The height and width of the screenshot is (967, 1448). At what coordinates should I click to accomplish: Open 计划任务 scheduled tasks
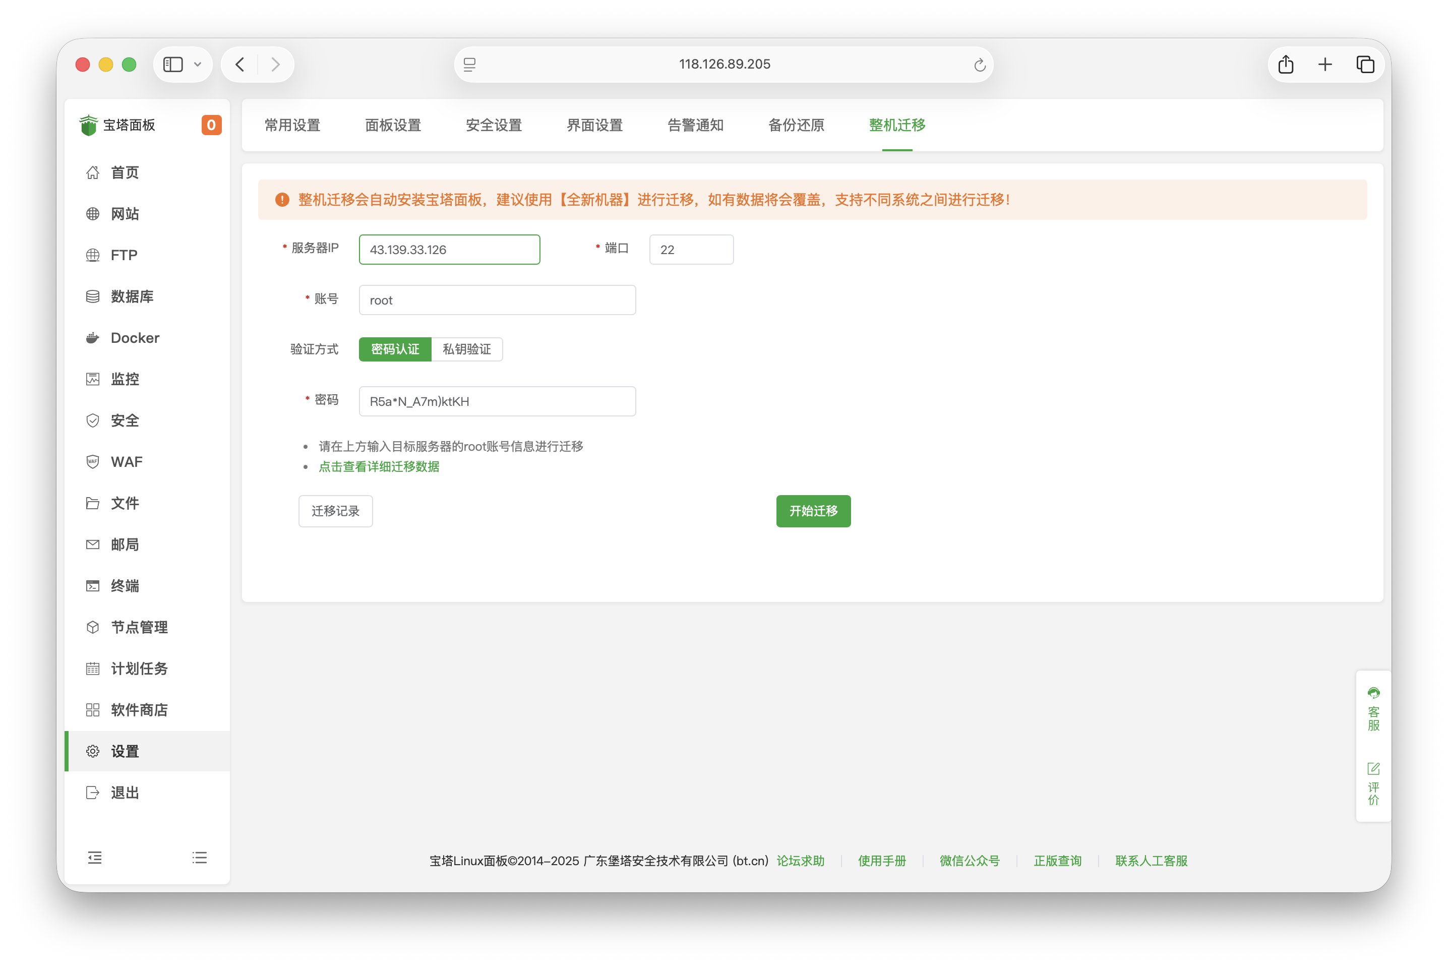139,669
